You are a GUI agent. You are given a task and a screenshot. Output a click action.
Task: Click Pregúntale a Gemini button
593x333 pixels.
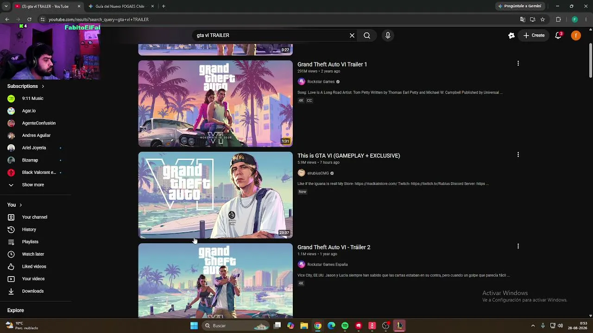click(x=519, y=6)
